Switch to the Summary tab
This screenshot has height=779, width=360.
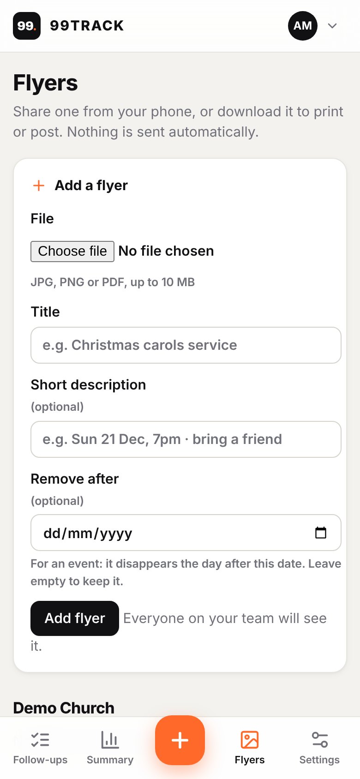[110, 748]
